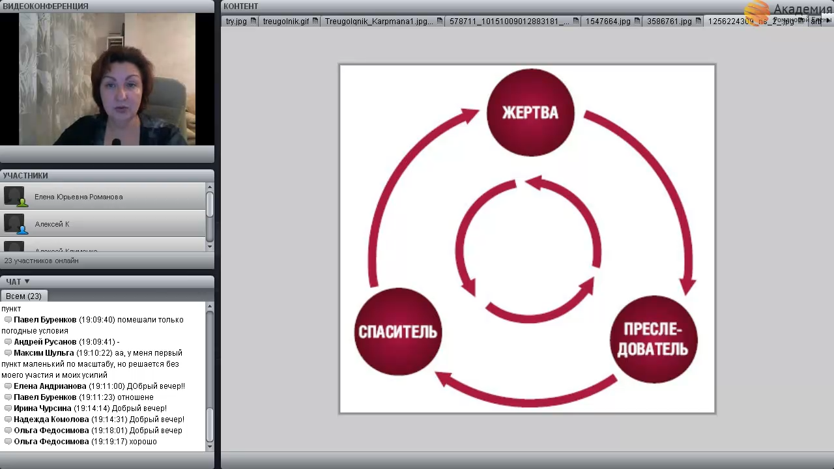Click message icon beside Павел Буренков 19:11:23
This screenshot has width=834, height=469.
click(8, 397)
